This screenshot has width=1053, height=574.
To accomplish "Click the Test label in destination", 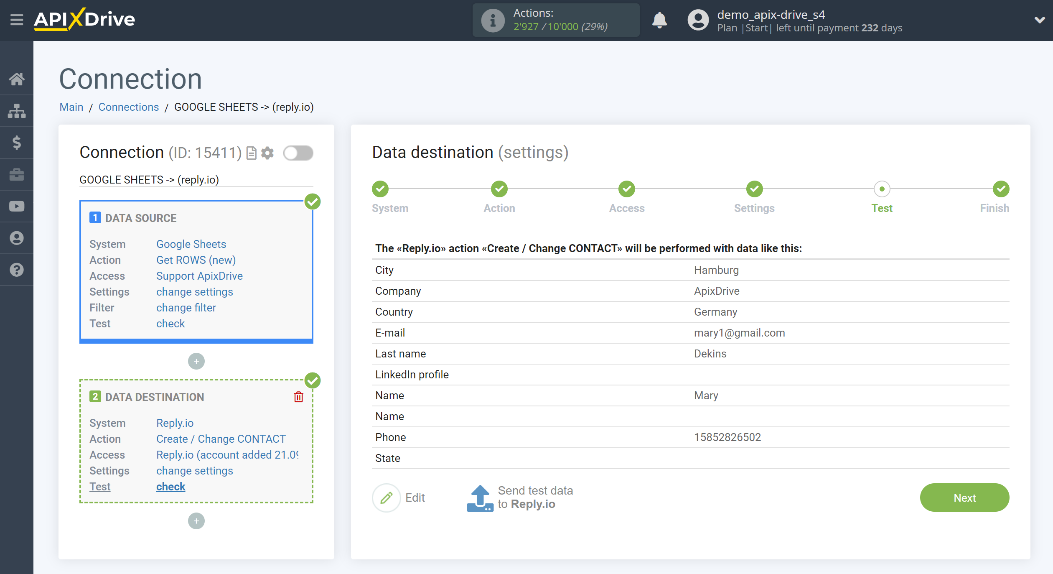I will (100, 487).
